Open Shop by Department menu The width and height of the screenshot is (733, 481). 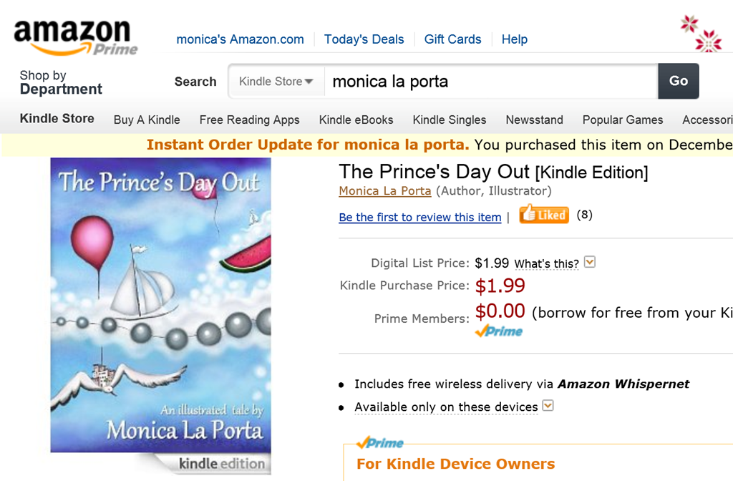click(61, 82)
